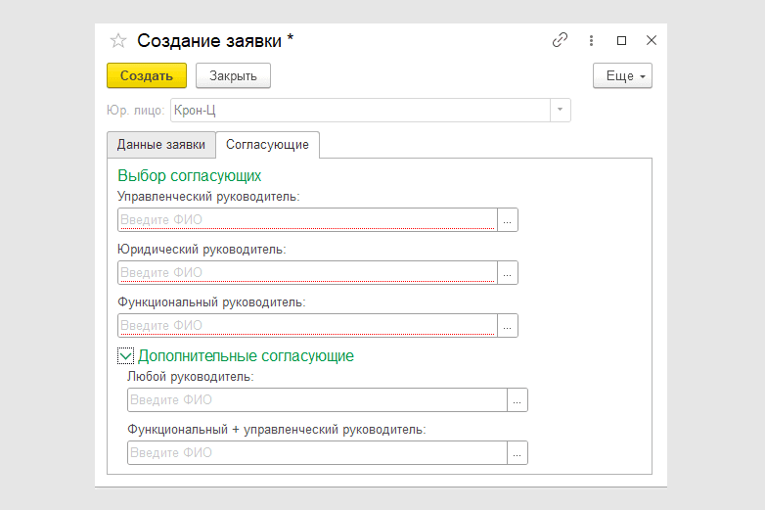Open the three-dot window options menu

click(591, 41)
